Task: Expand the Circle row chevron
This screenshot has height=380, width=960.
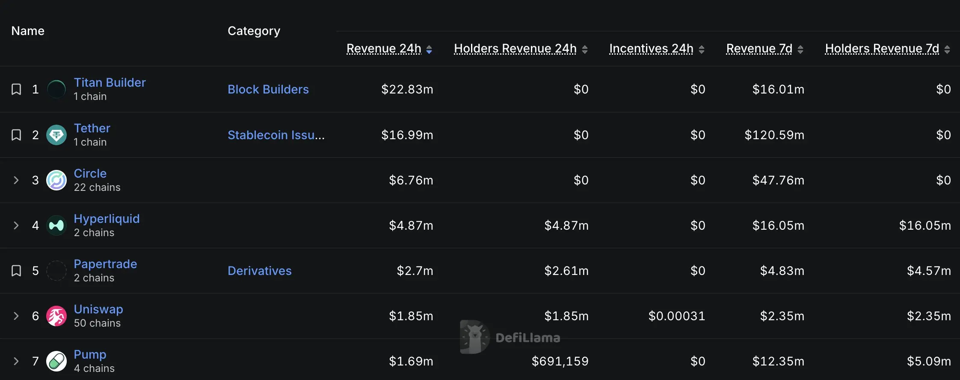Action: point(16,180)
